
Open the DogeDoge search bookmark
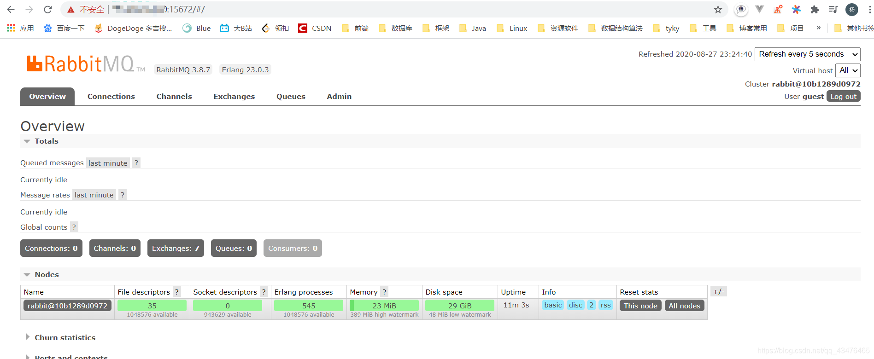pyautogui.click(x=133, y=28)
